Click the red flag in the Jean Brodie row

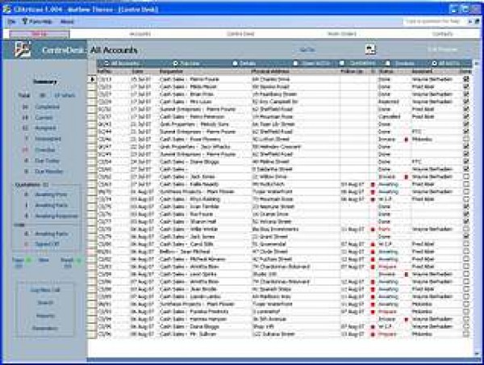[373, 289]
